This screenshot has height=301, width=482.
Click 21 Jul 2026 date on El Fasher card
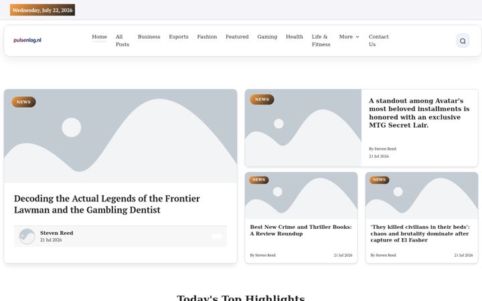click(x=463, y=256)
